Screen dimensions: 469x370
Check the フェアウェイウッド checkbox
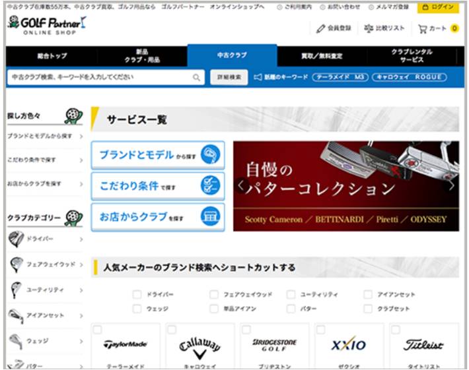214,294
